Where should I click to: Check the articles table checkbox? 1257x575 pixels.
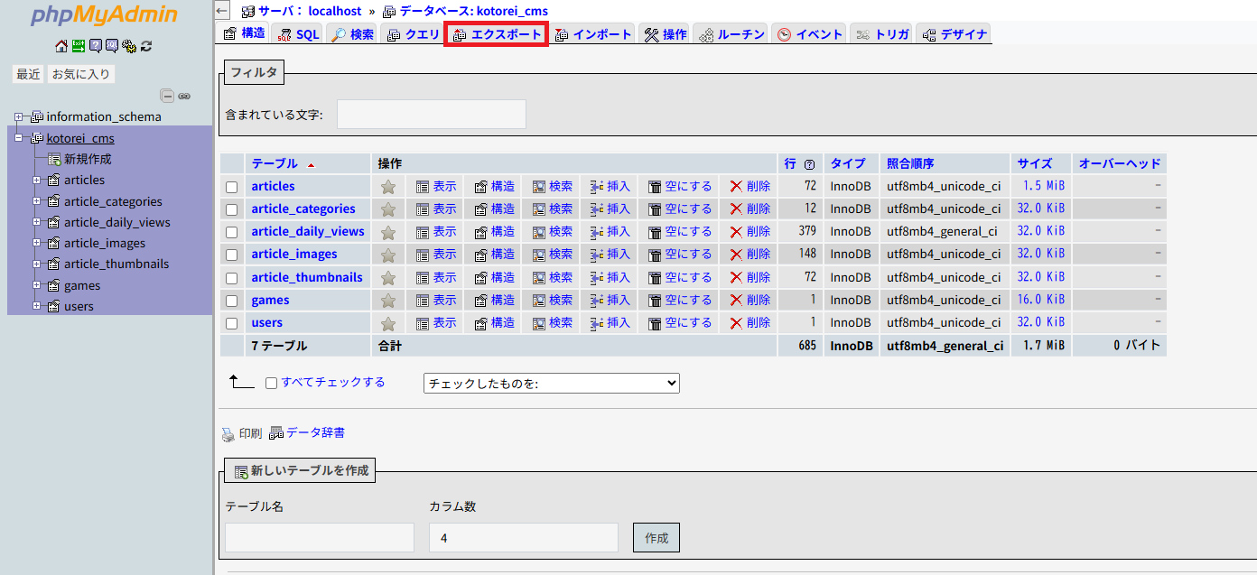click(x=232, y=187)
